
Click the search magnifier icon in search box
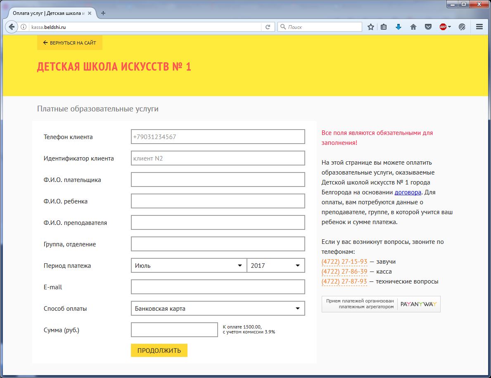coord(283,27)
